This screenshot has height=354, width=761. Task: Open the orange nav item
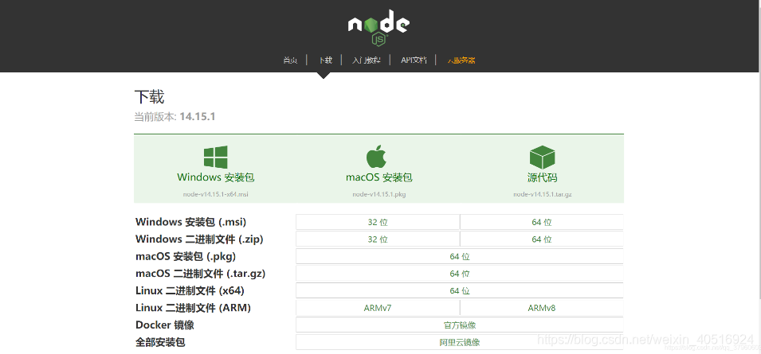tap(461, 60)
